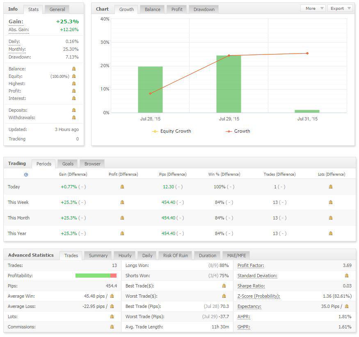Click the Jul 29 green chart bar
This screenshot has width=359, height=337.
pos(229,84)
